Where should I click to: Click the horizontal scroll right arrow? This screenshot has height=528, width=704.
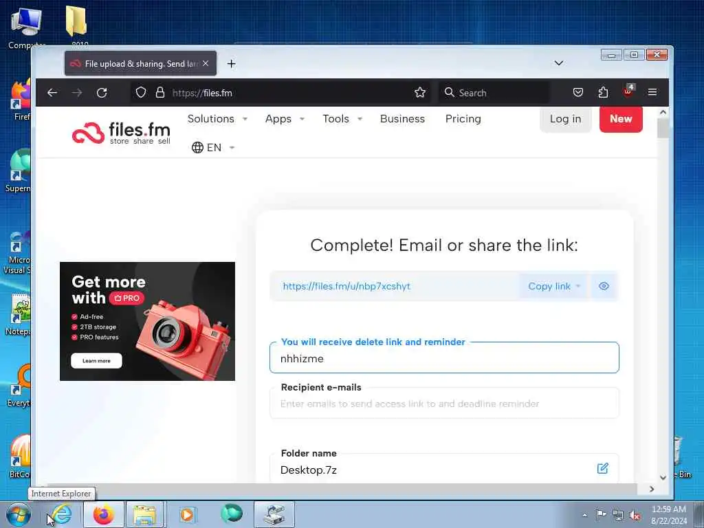click(x=652, y=489)
